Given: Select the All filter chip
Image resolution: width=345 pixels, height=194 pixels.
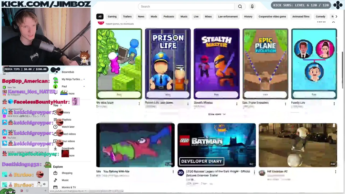Looking at the screenshot, I should click(x=100, y=16).
